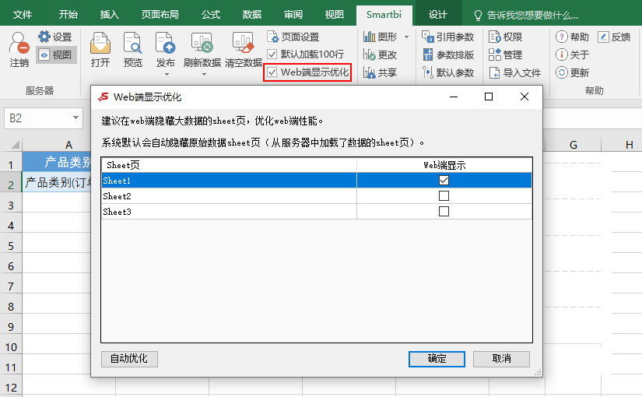Viewport: 642px width, 397px height.
Task: Expand the 发布 dropdown arrow
Action: (167, 75)
